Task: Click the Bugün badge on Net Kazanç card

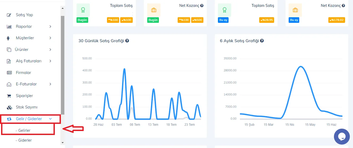Action: [x=153, y=20]
